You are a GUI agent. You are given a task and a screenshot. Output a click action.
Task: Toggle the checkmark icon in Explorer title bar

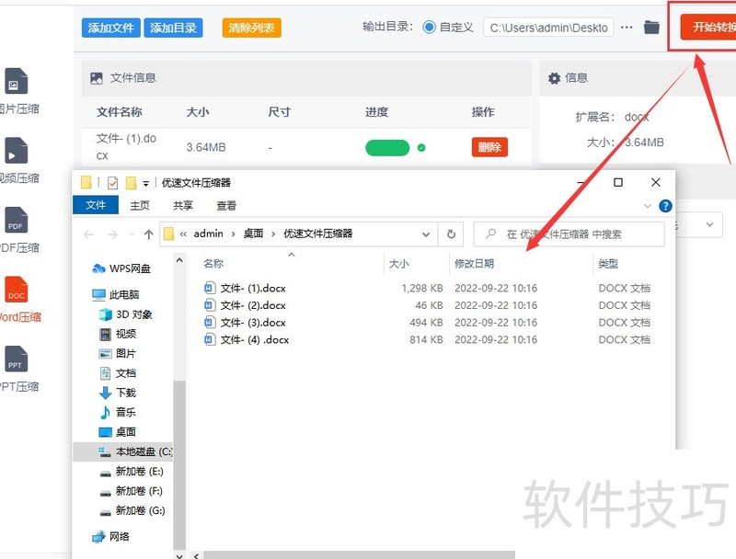[113, 182]
